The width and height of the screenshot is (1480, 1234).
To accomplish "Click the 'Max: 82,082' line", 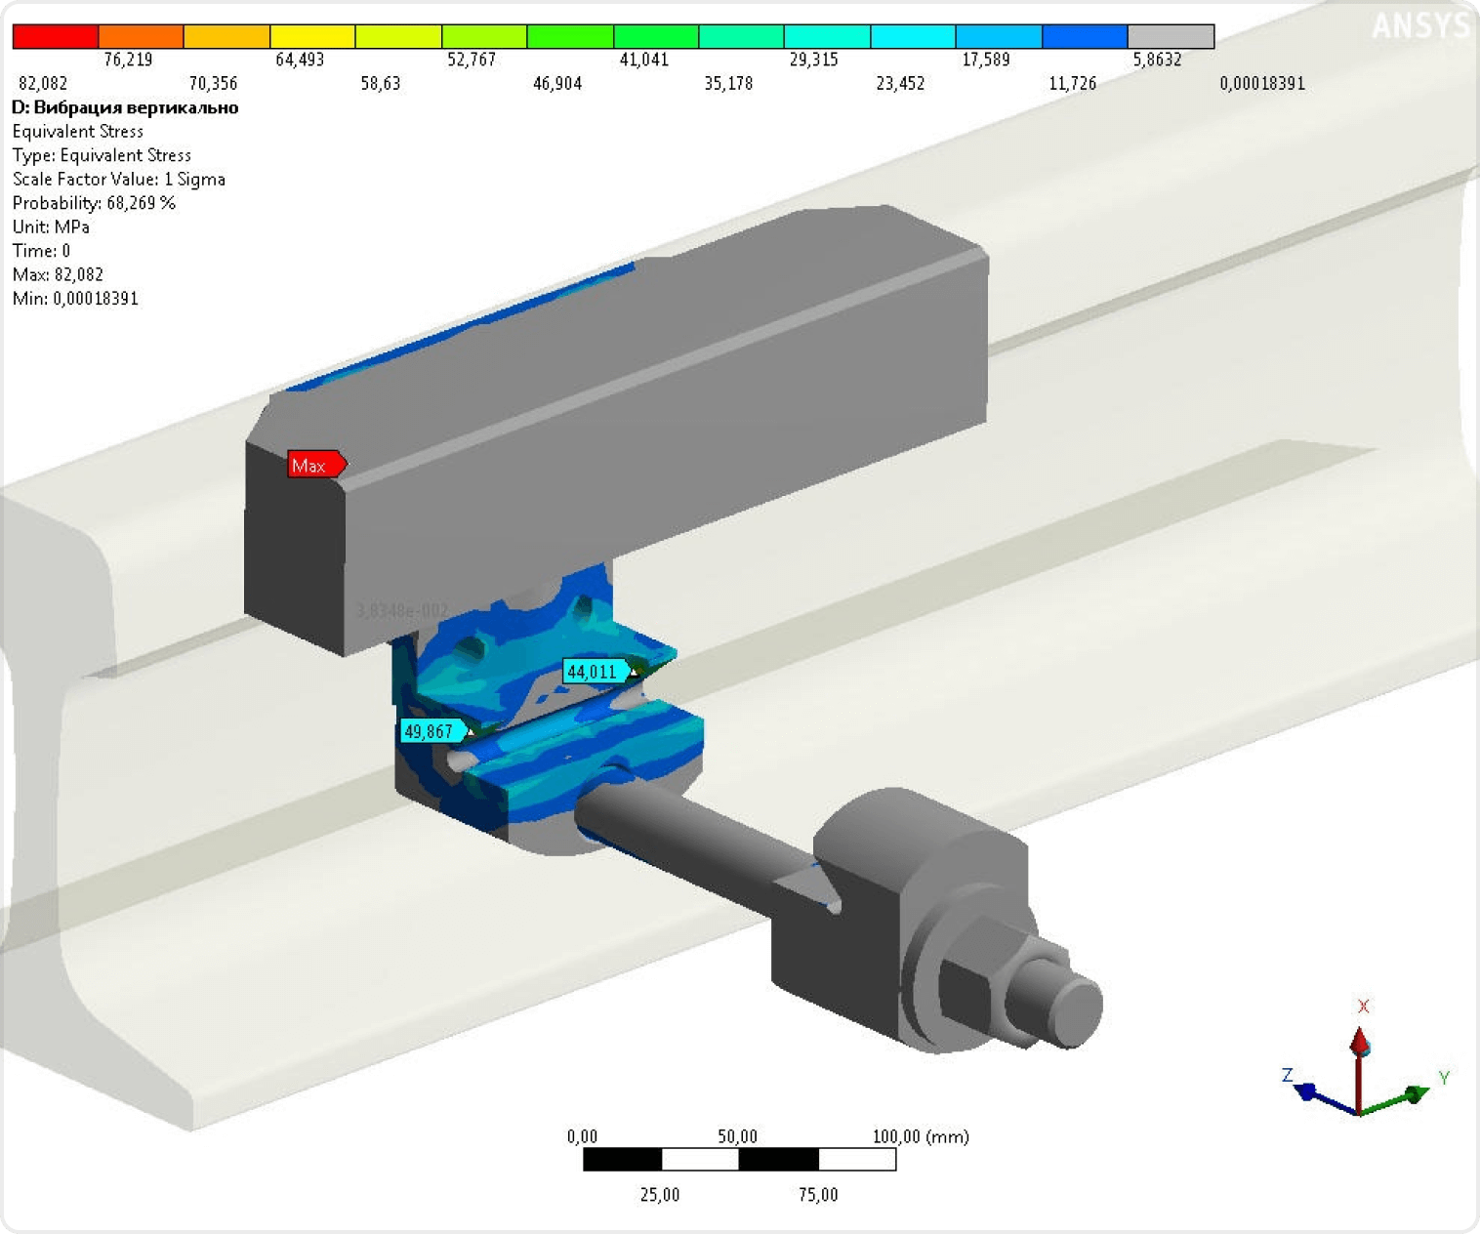I will pyautogui.click(x=58, y=275).
